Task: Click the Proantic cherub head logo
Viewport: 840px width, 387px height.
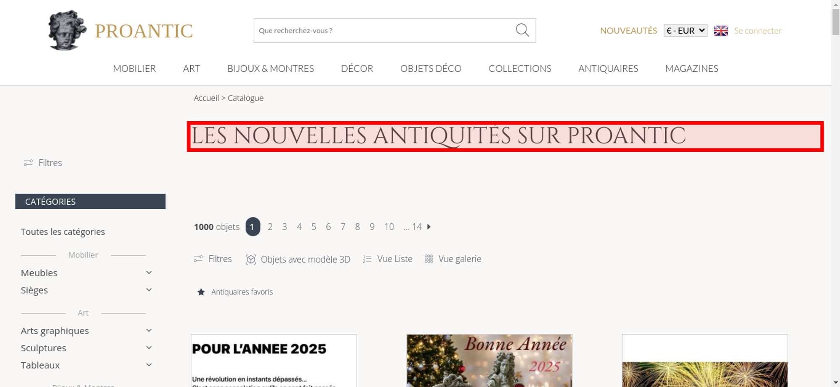Action: 67,31
